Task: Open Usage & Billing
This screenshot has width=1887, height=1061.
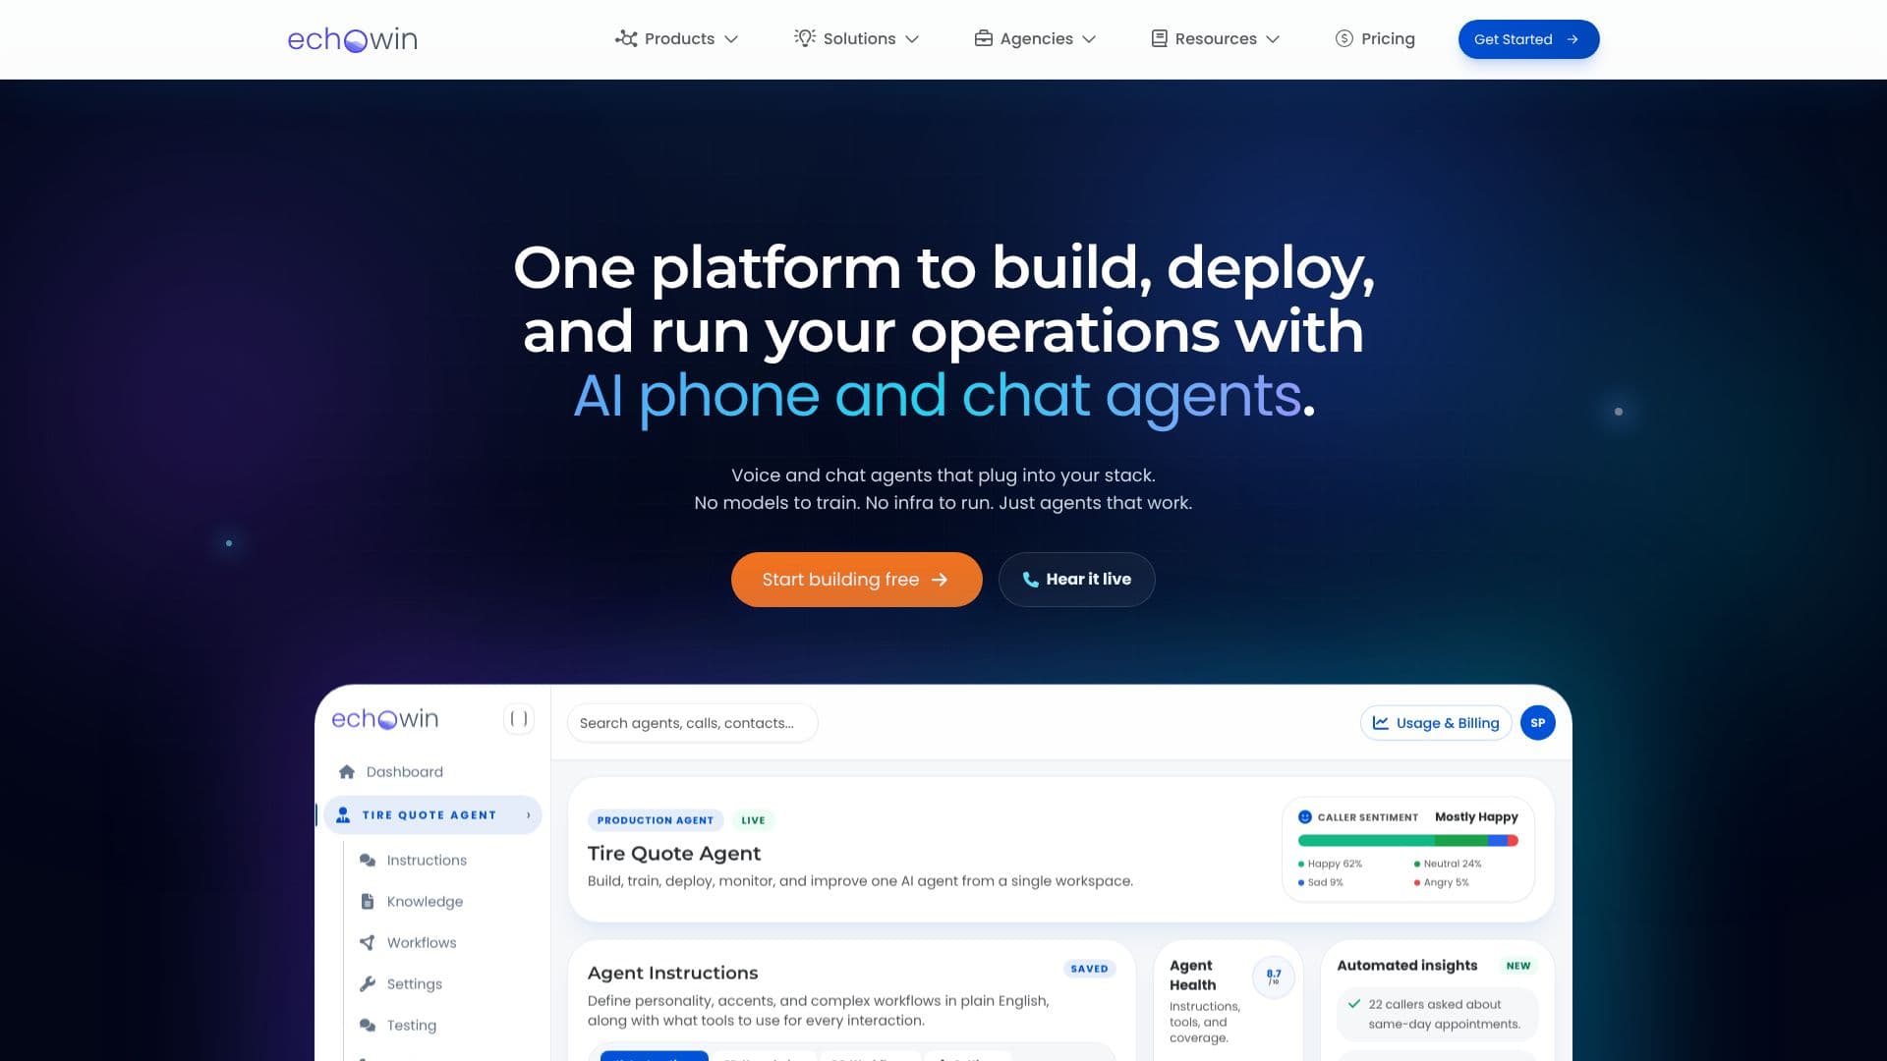Action: coord(1436,723)
